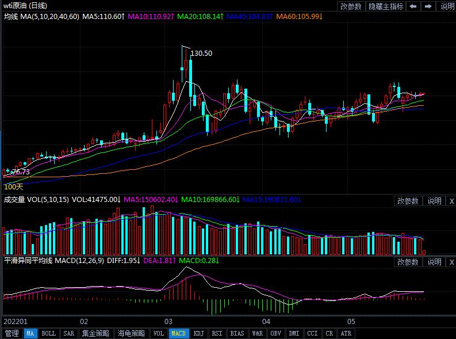Select the 集金策略 tab
The height and width of the screenshot is (339, 456).
95,333
